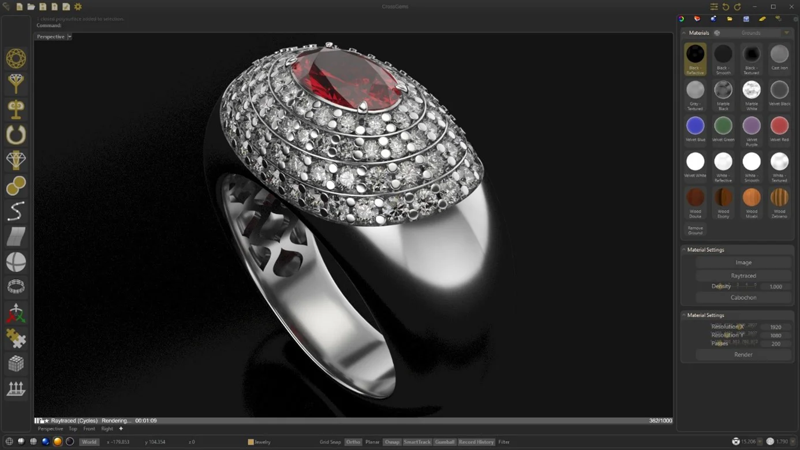Click the puzzle piece icon in sidebar

[x=16, y=339]
